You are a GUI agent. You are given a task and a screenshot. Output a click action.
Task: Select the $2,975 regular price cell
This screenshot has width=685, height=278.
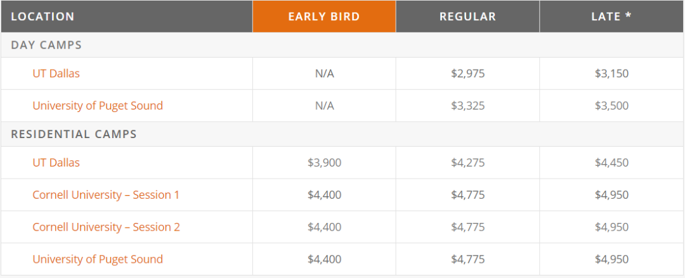(467, 73)
